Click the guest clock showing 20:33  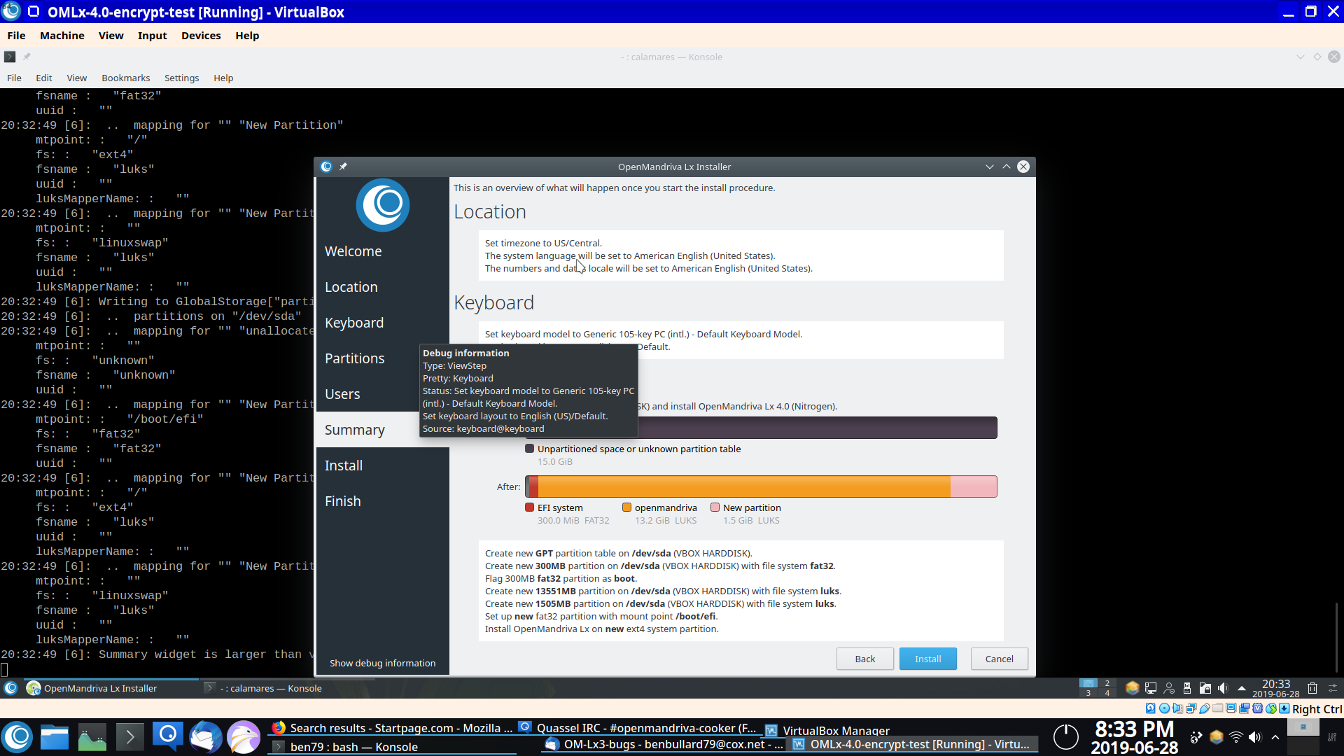pos(1276,688)
